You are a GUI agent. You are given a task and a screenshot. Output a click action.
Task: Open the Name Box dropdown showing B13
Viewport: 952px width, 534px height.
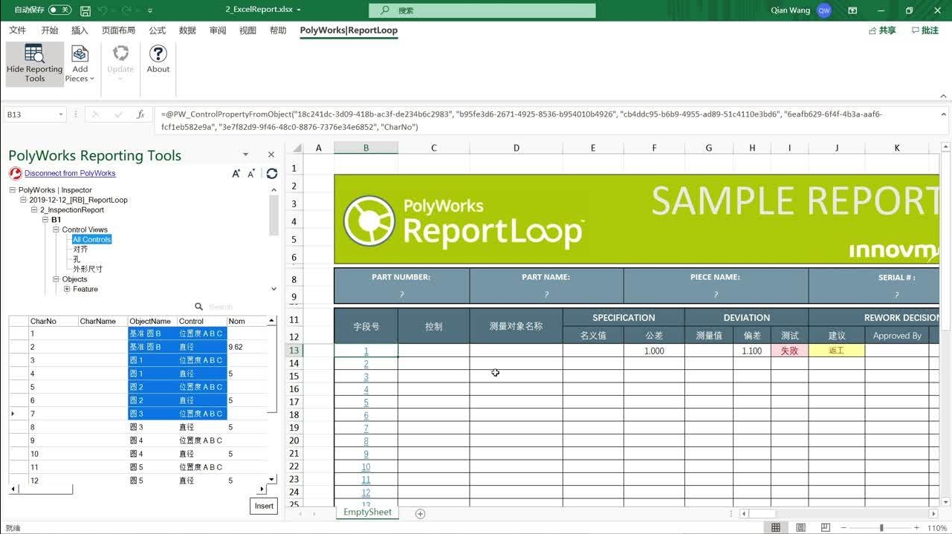click(60, 114)
